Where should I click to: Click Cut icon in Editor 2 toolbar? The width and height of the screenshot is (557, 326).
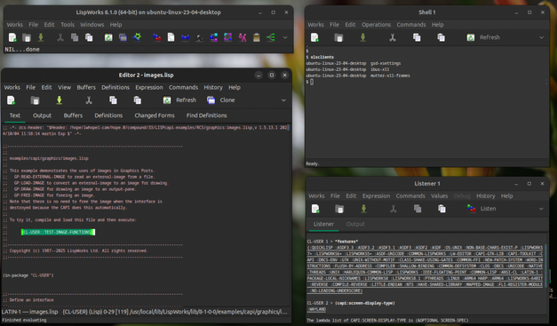[89, 100]
